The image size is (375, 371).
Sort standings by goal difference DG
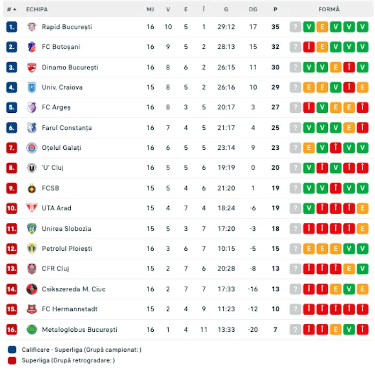point(253,9)
